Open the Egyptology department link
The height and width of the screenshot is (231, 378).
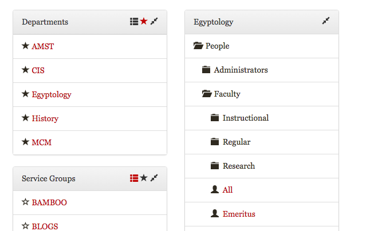[52, 94]
